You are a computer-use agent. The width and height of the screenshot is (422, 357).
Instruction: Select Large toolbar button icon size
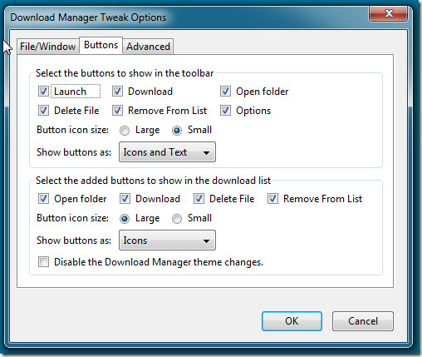(125, 131)
